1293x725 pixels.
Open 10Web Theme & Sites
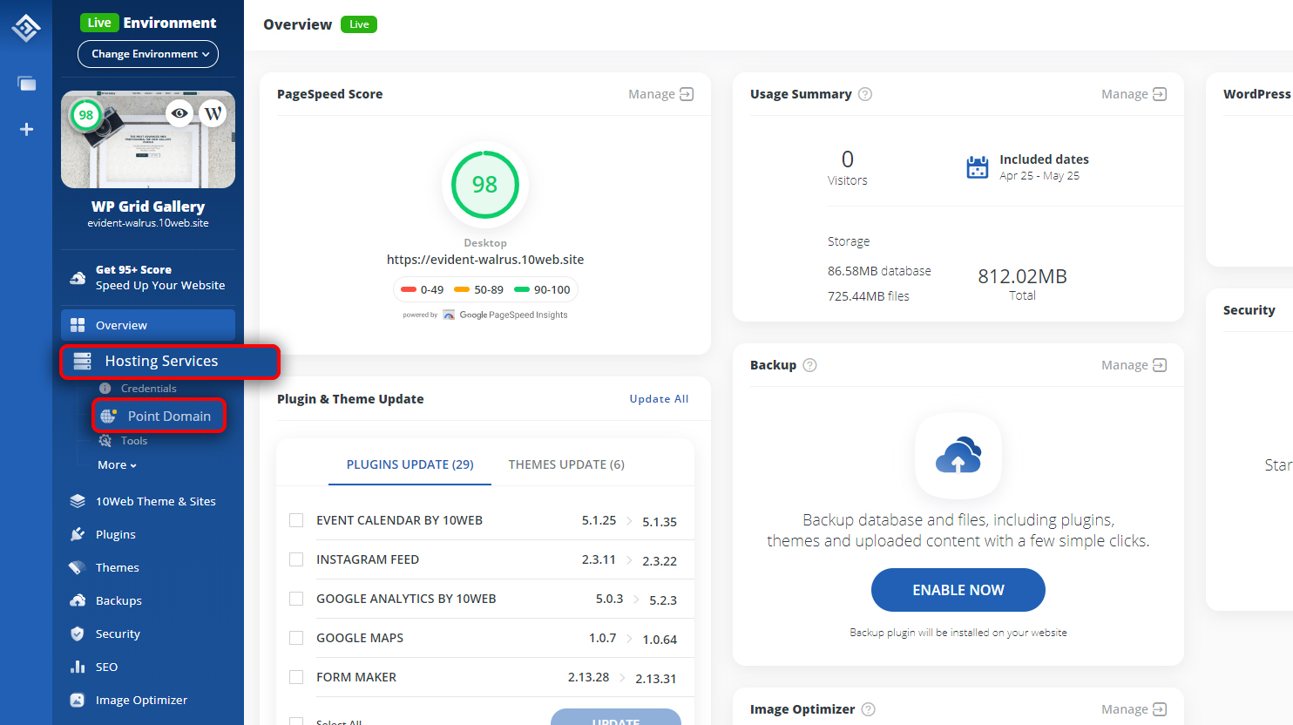pyautogui.click(x=155, y=501)
